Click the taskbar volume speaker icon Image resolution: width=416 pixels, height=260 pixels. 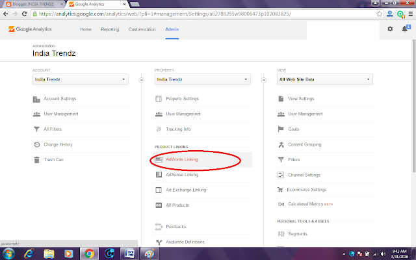[x=383, y=254]
